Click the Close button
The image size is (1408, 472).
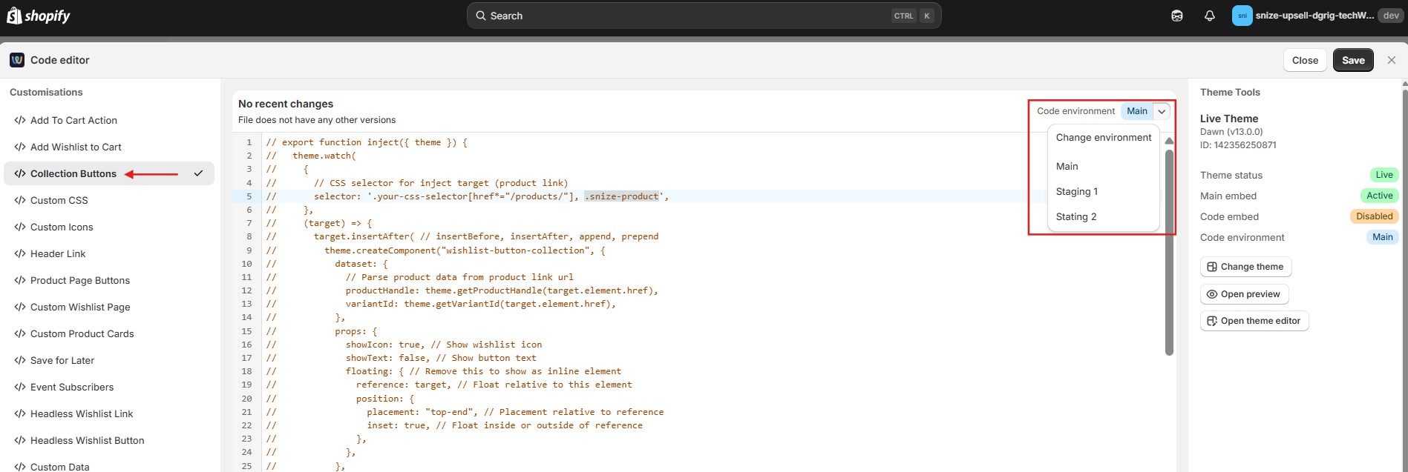1304,60
